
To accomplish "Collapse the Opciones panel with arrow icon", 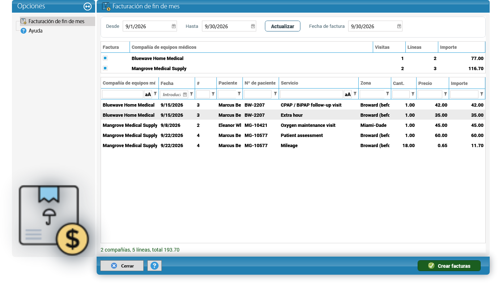I will pos(87,7).
